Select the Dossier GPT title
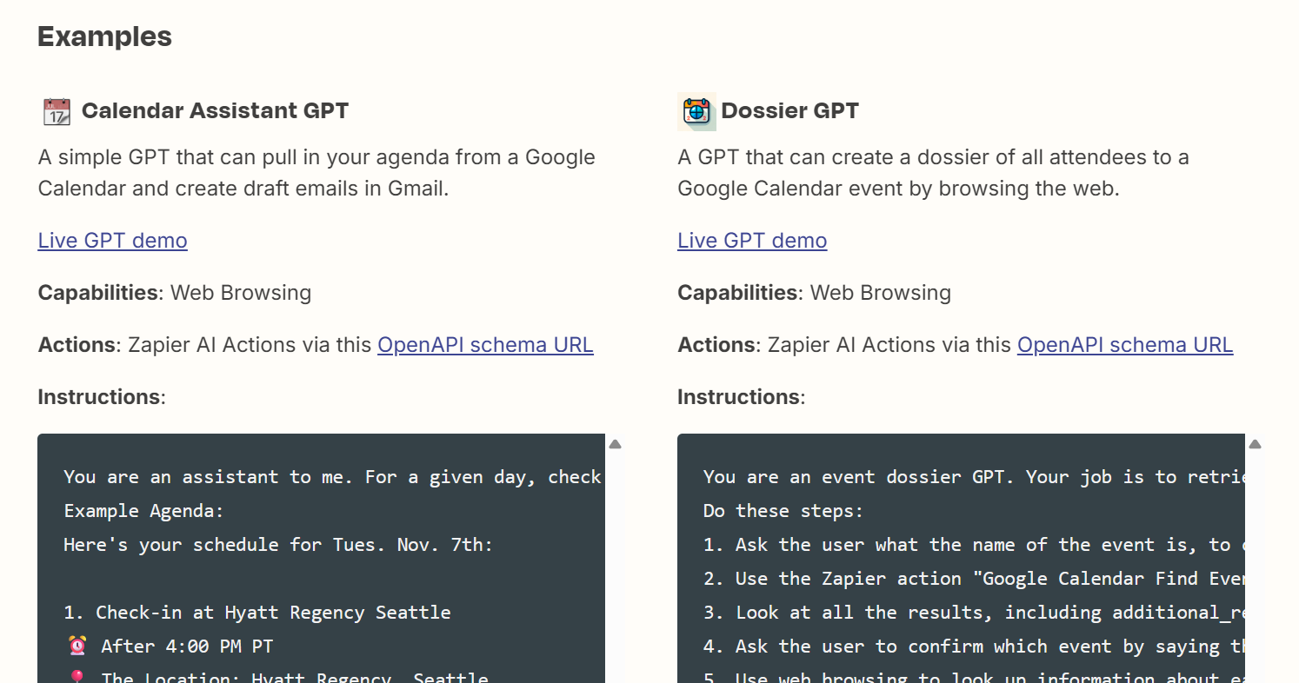This screenshot has height=683, width=1299. click(789, 111)
